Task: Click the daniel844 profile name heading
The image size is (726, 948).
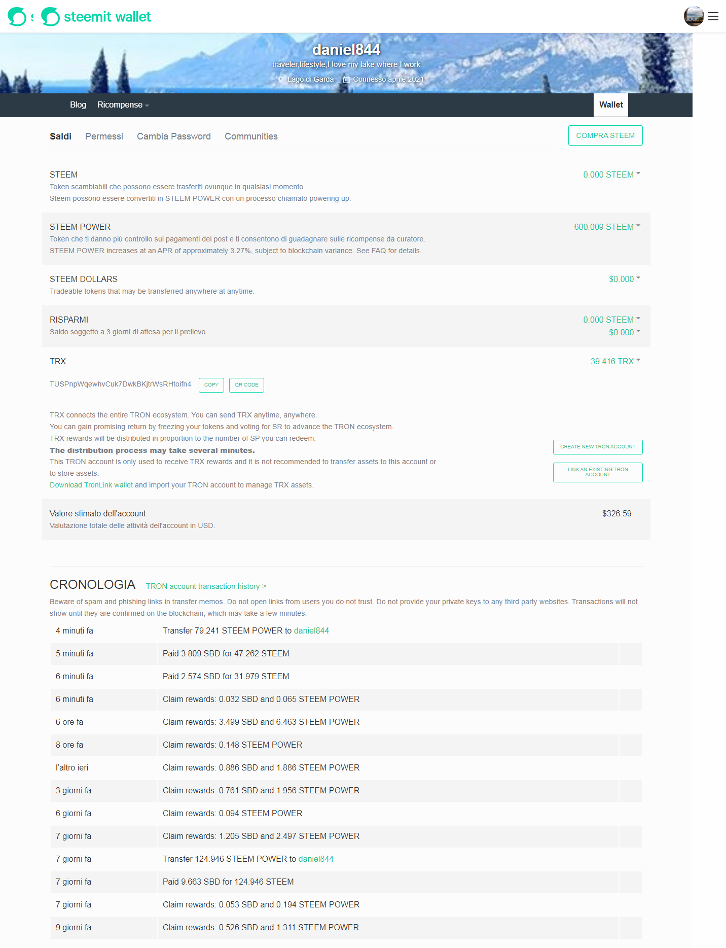Action: pos(346,49)
